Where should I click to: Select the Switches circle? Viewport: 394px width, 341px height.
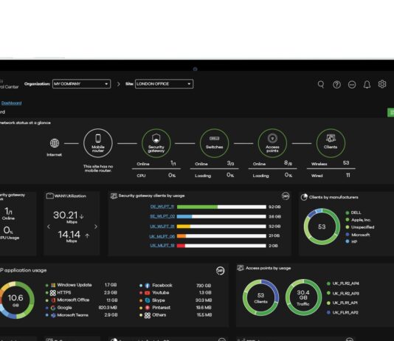coord(214,143)
